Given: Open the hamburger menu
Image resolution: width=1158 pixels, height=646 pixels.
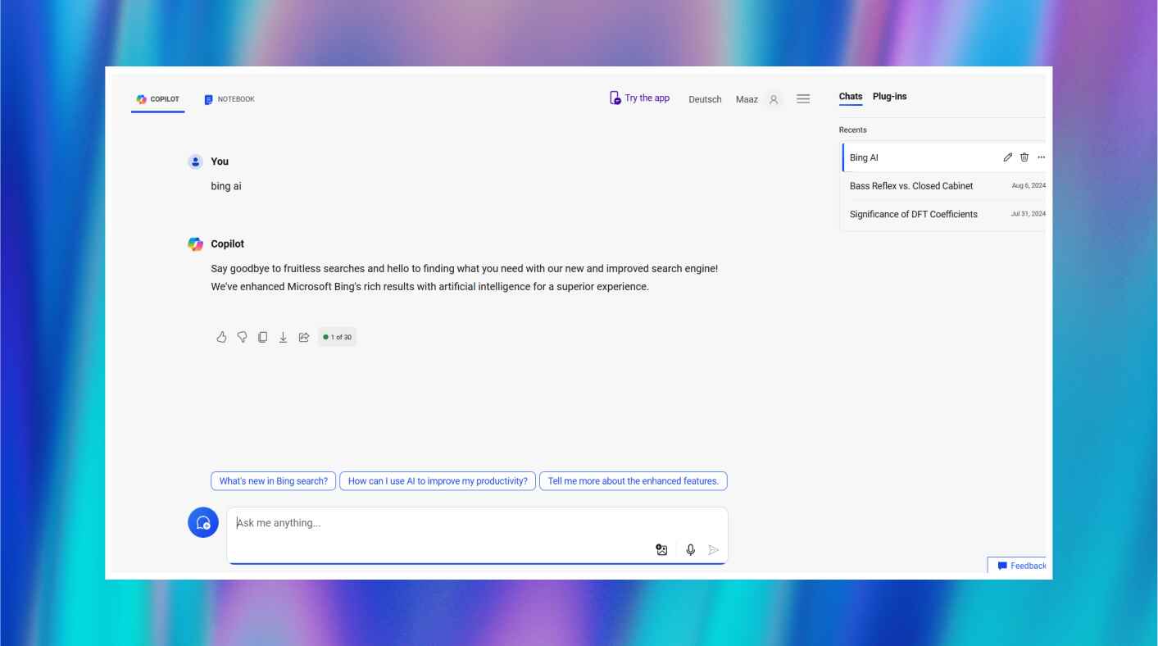Looking at the screenshot, I should (x=803, y=99).
